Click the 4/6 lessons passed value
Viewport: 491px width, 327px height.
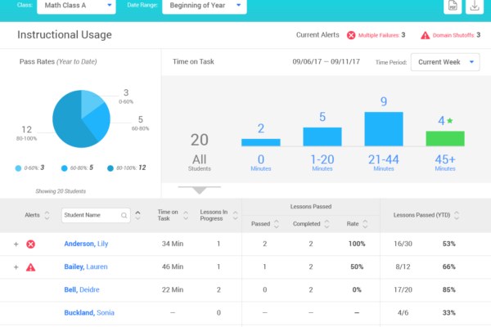pyautogui.click(x=403, y=312)
